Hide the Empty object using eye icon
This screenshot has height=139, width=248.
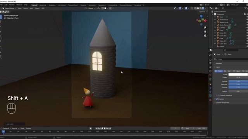click(247, 46)
